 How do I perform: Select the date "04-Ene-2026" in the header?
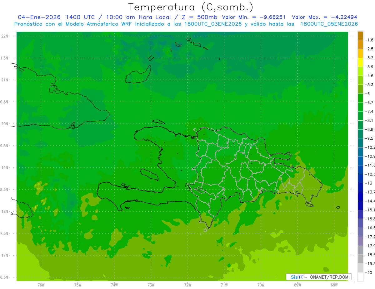pyautogui.click(x=39, y=17)
